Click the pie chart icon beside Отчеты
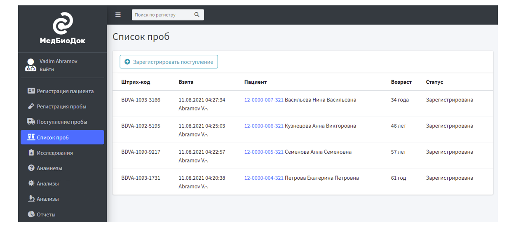The width and height of the screenshot is (509, 230). (31, 214)
